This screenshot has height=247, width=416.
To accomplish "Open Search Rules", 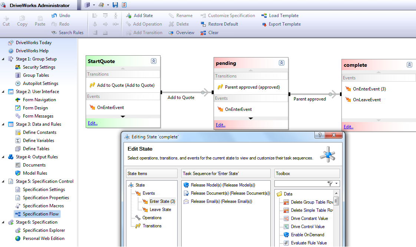I will click(x=67, y=33).
